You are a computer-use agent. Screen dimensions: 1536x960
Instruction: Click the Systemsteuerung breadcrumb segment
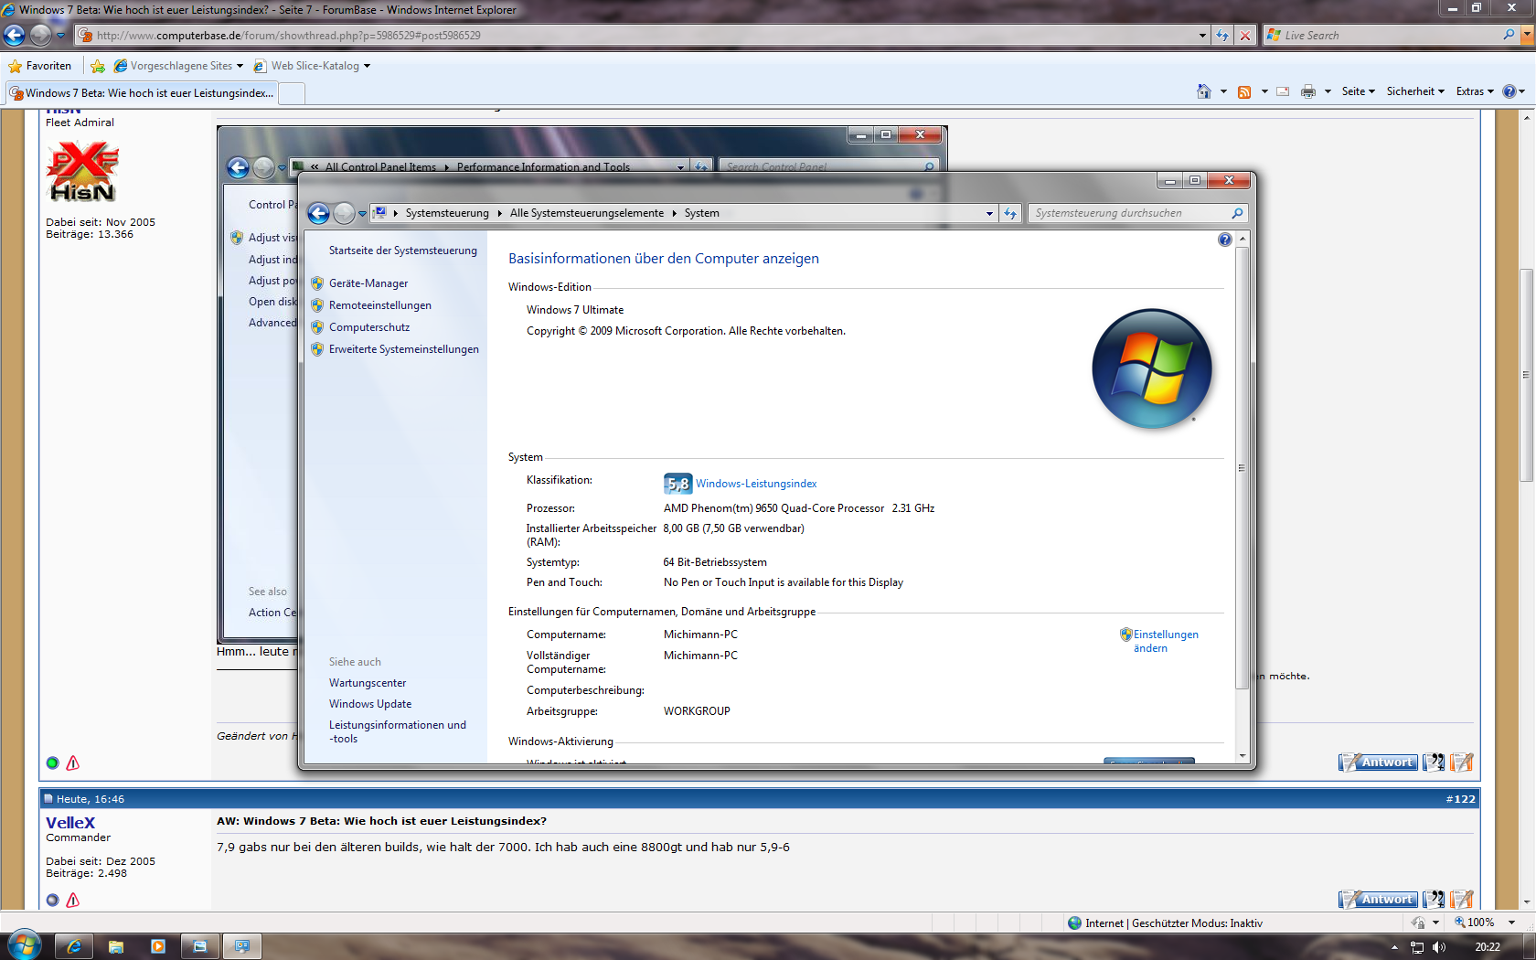(x=447, y=213)
